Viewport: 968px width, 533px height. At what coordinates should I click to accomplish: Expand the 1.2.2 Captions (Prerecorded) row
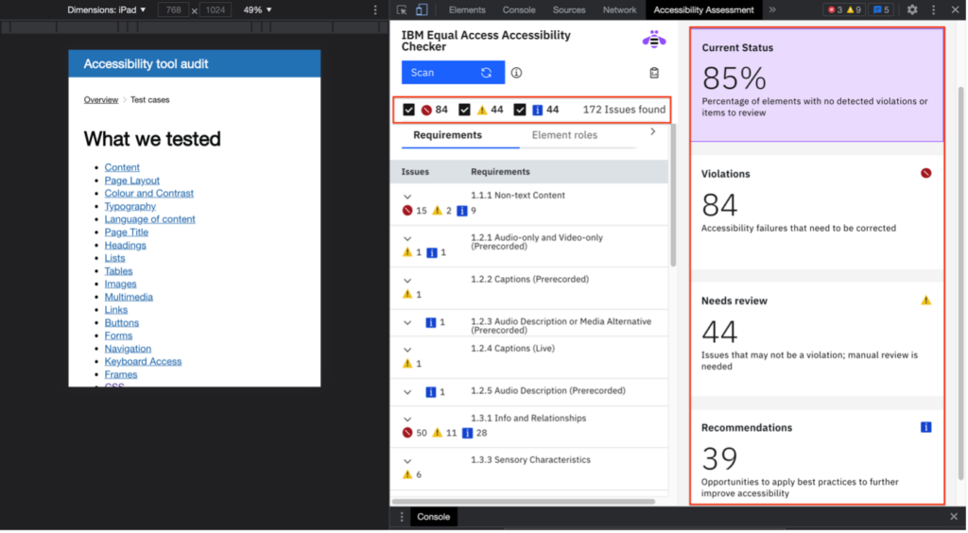pyautogui.click(x=407, y=281)
